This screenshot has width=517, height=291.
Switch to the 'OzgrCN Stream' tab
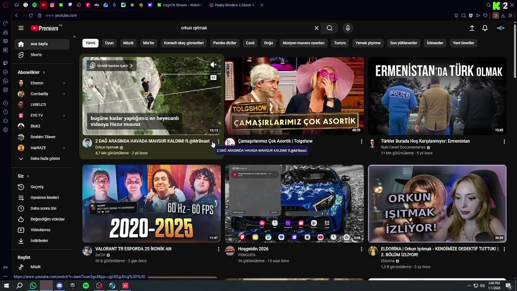pos(180,5)
